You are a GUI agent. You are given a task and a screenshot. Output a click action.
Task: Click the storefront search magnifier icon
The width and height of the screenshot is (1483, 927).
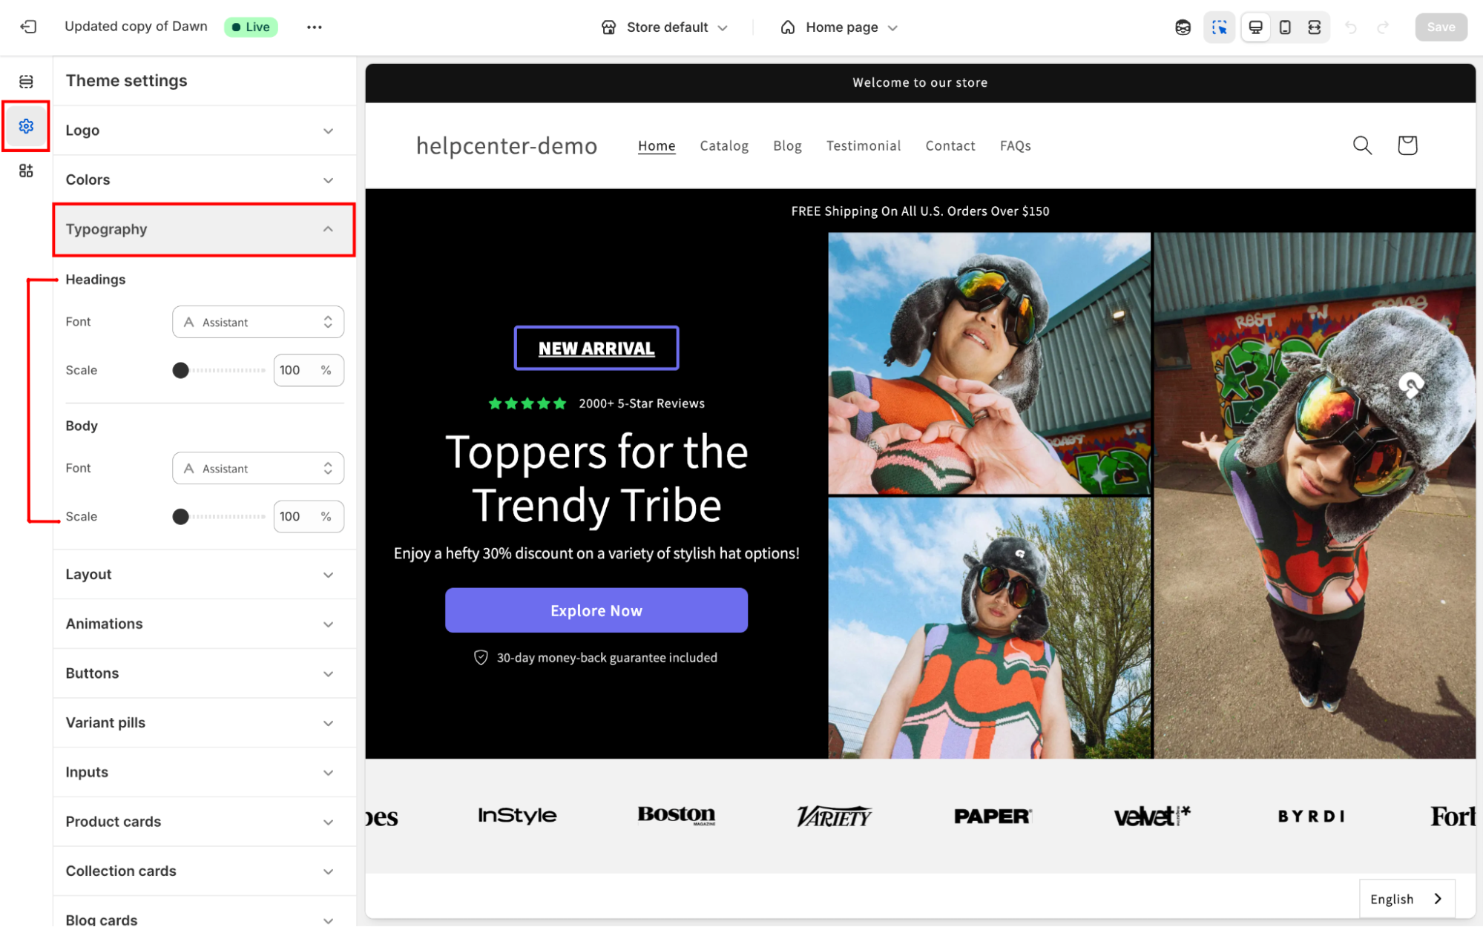click(x=1362, y=145)
